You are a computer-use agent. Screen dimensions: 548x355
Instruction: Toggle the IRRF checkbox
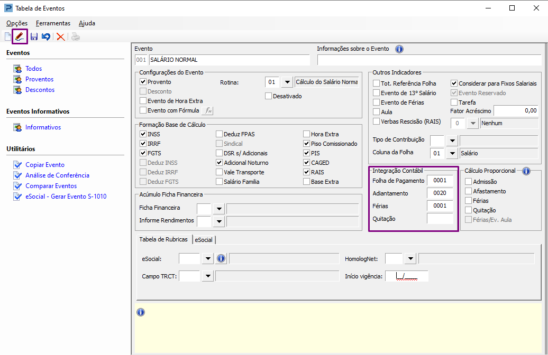coord(143,144)
